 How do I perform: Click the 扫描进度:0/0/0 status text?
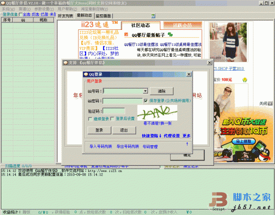(18, 166)
